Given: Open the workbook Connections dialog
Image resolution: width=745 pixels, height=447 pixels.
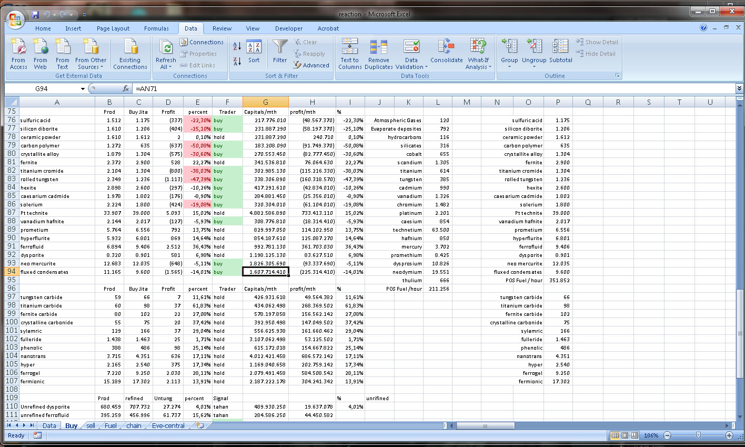Looking at the screenshot, I should 202,42.
